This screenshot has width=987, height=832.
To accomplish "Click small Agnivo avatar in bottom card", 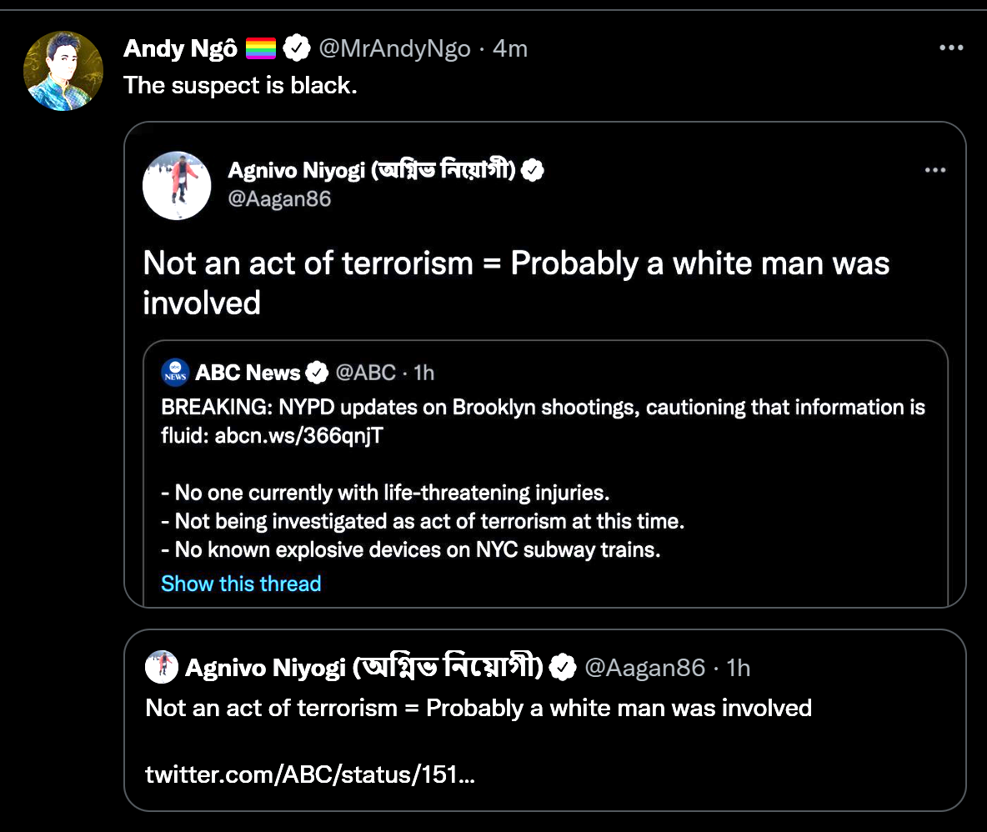I will [162, 667].
